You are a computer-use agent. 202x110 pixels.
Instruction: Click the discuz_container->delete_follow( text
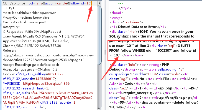(170, 102)
